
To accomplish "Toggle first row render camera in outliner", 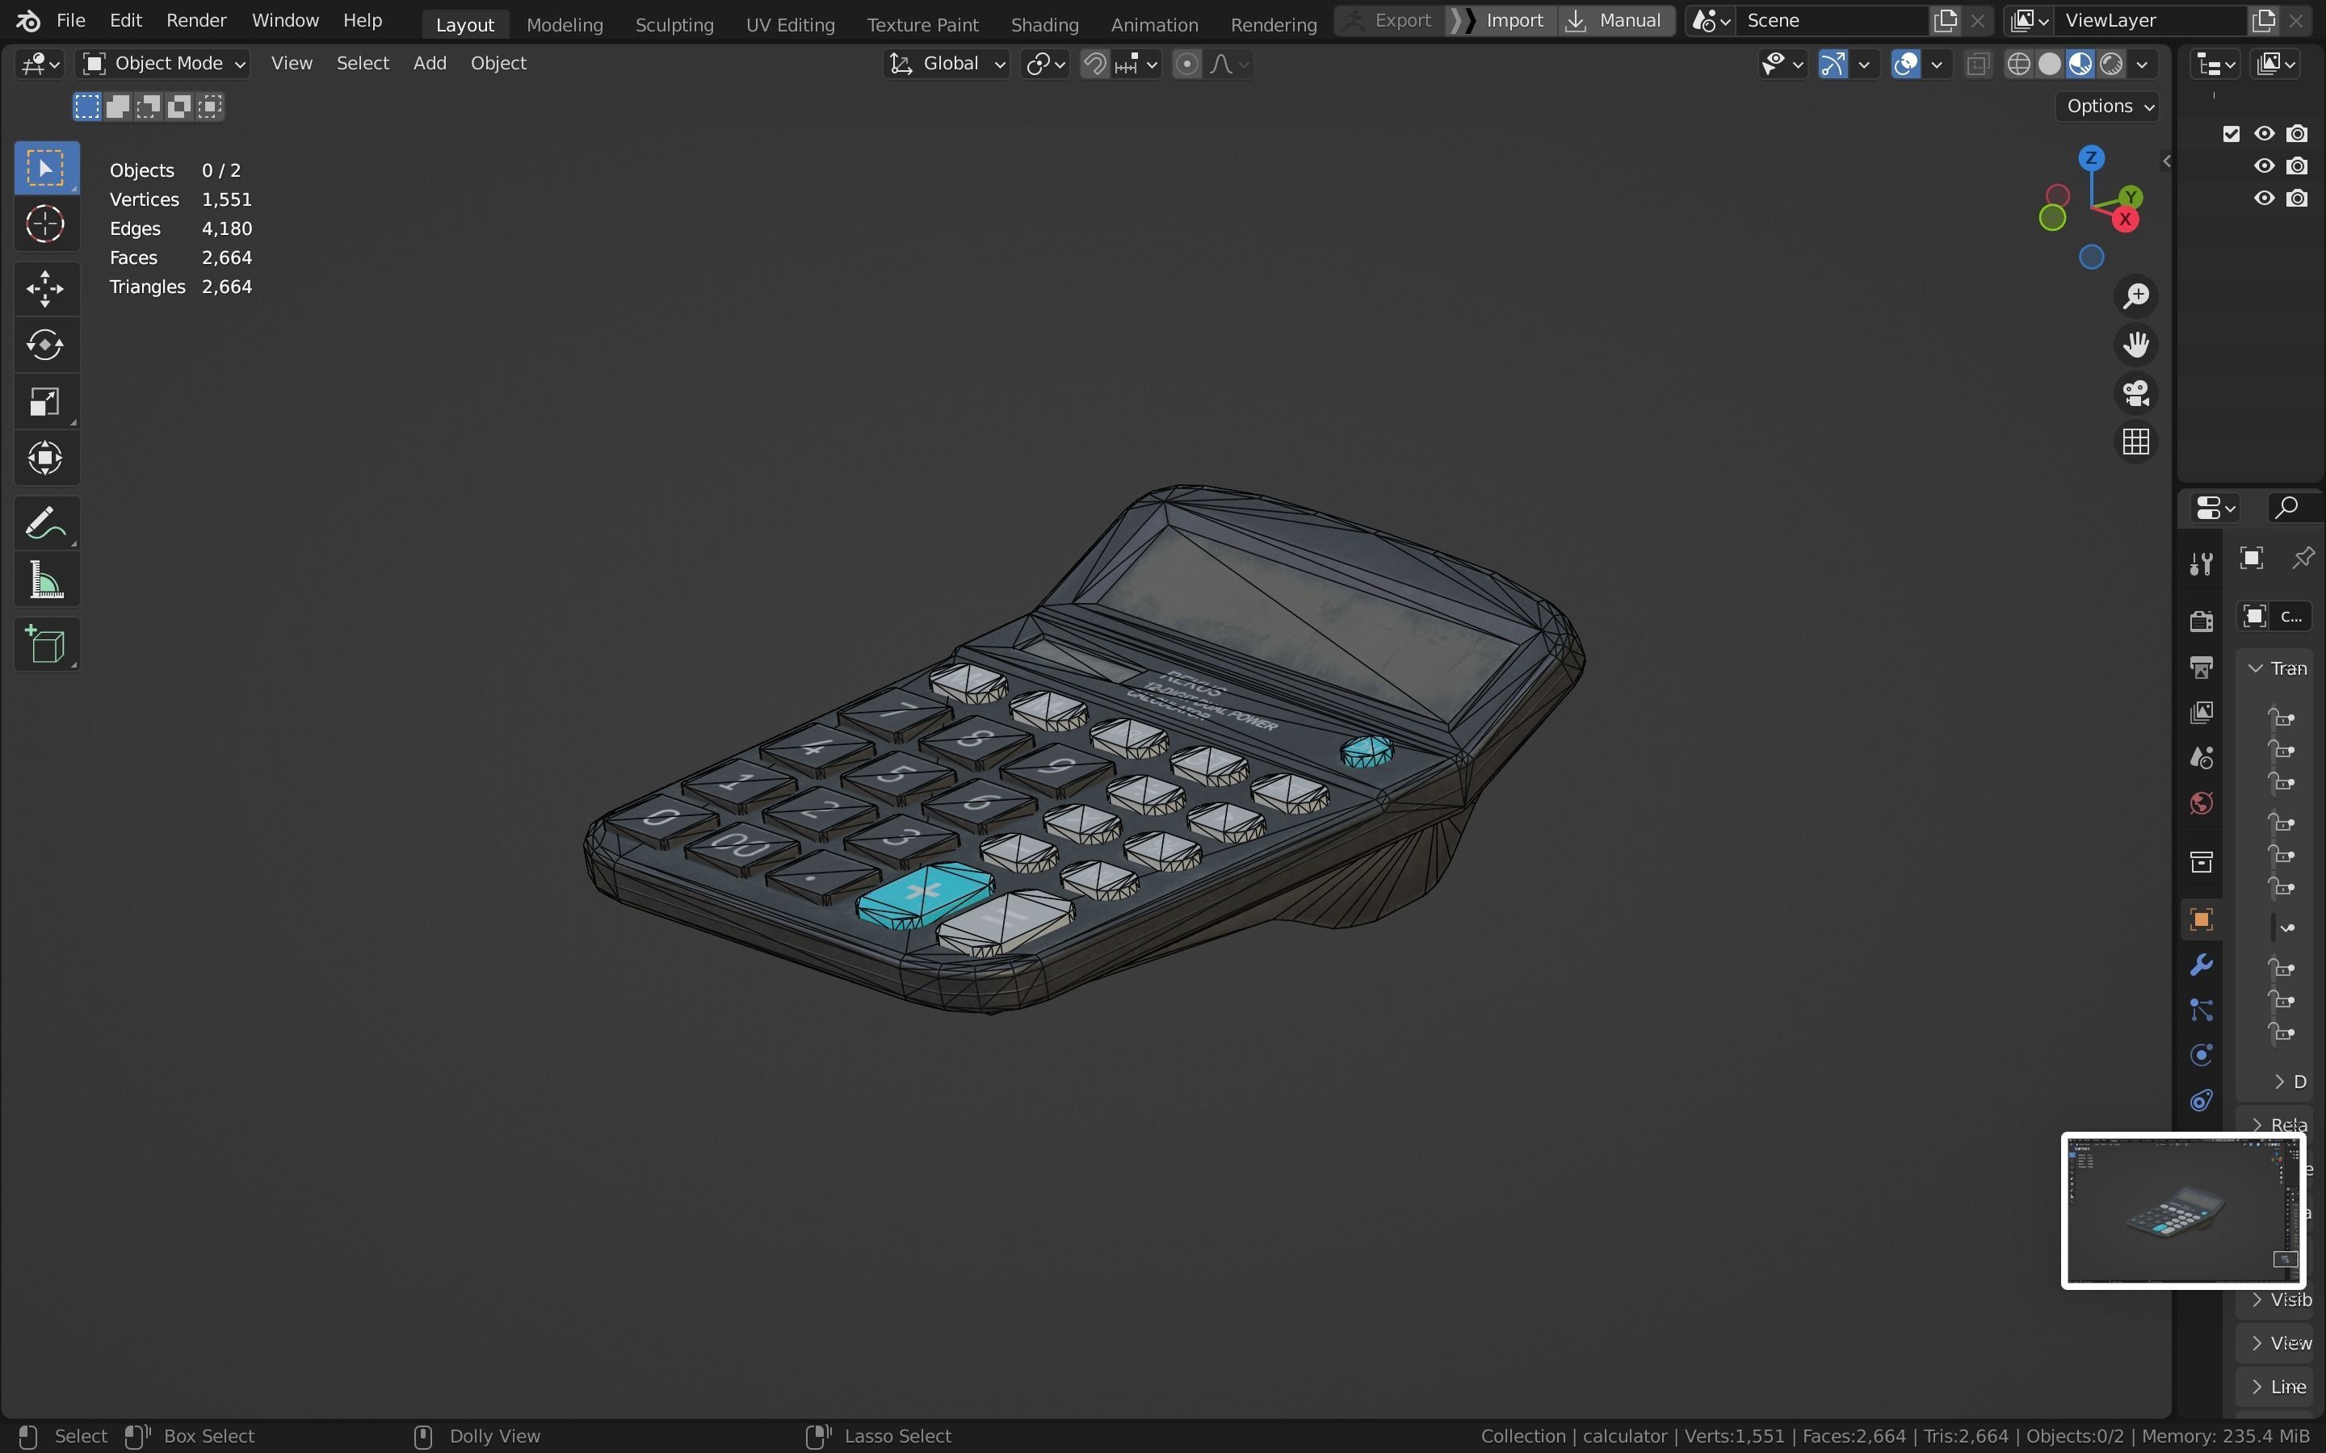I will (x=2297, y=133).
